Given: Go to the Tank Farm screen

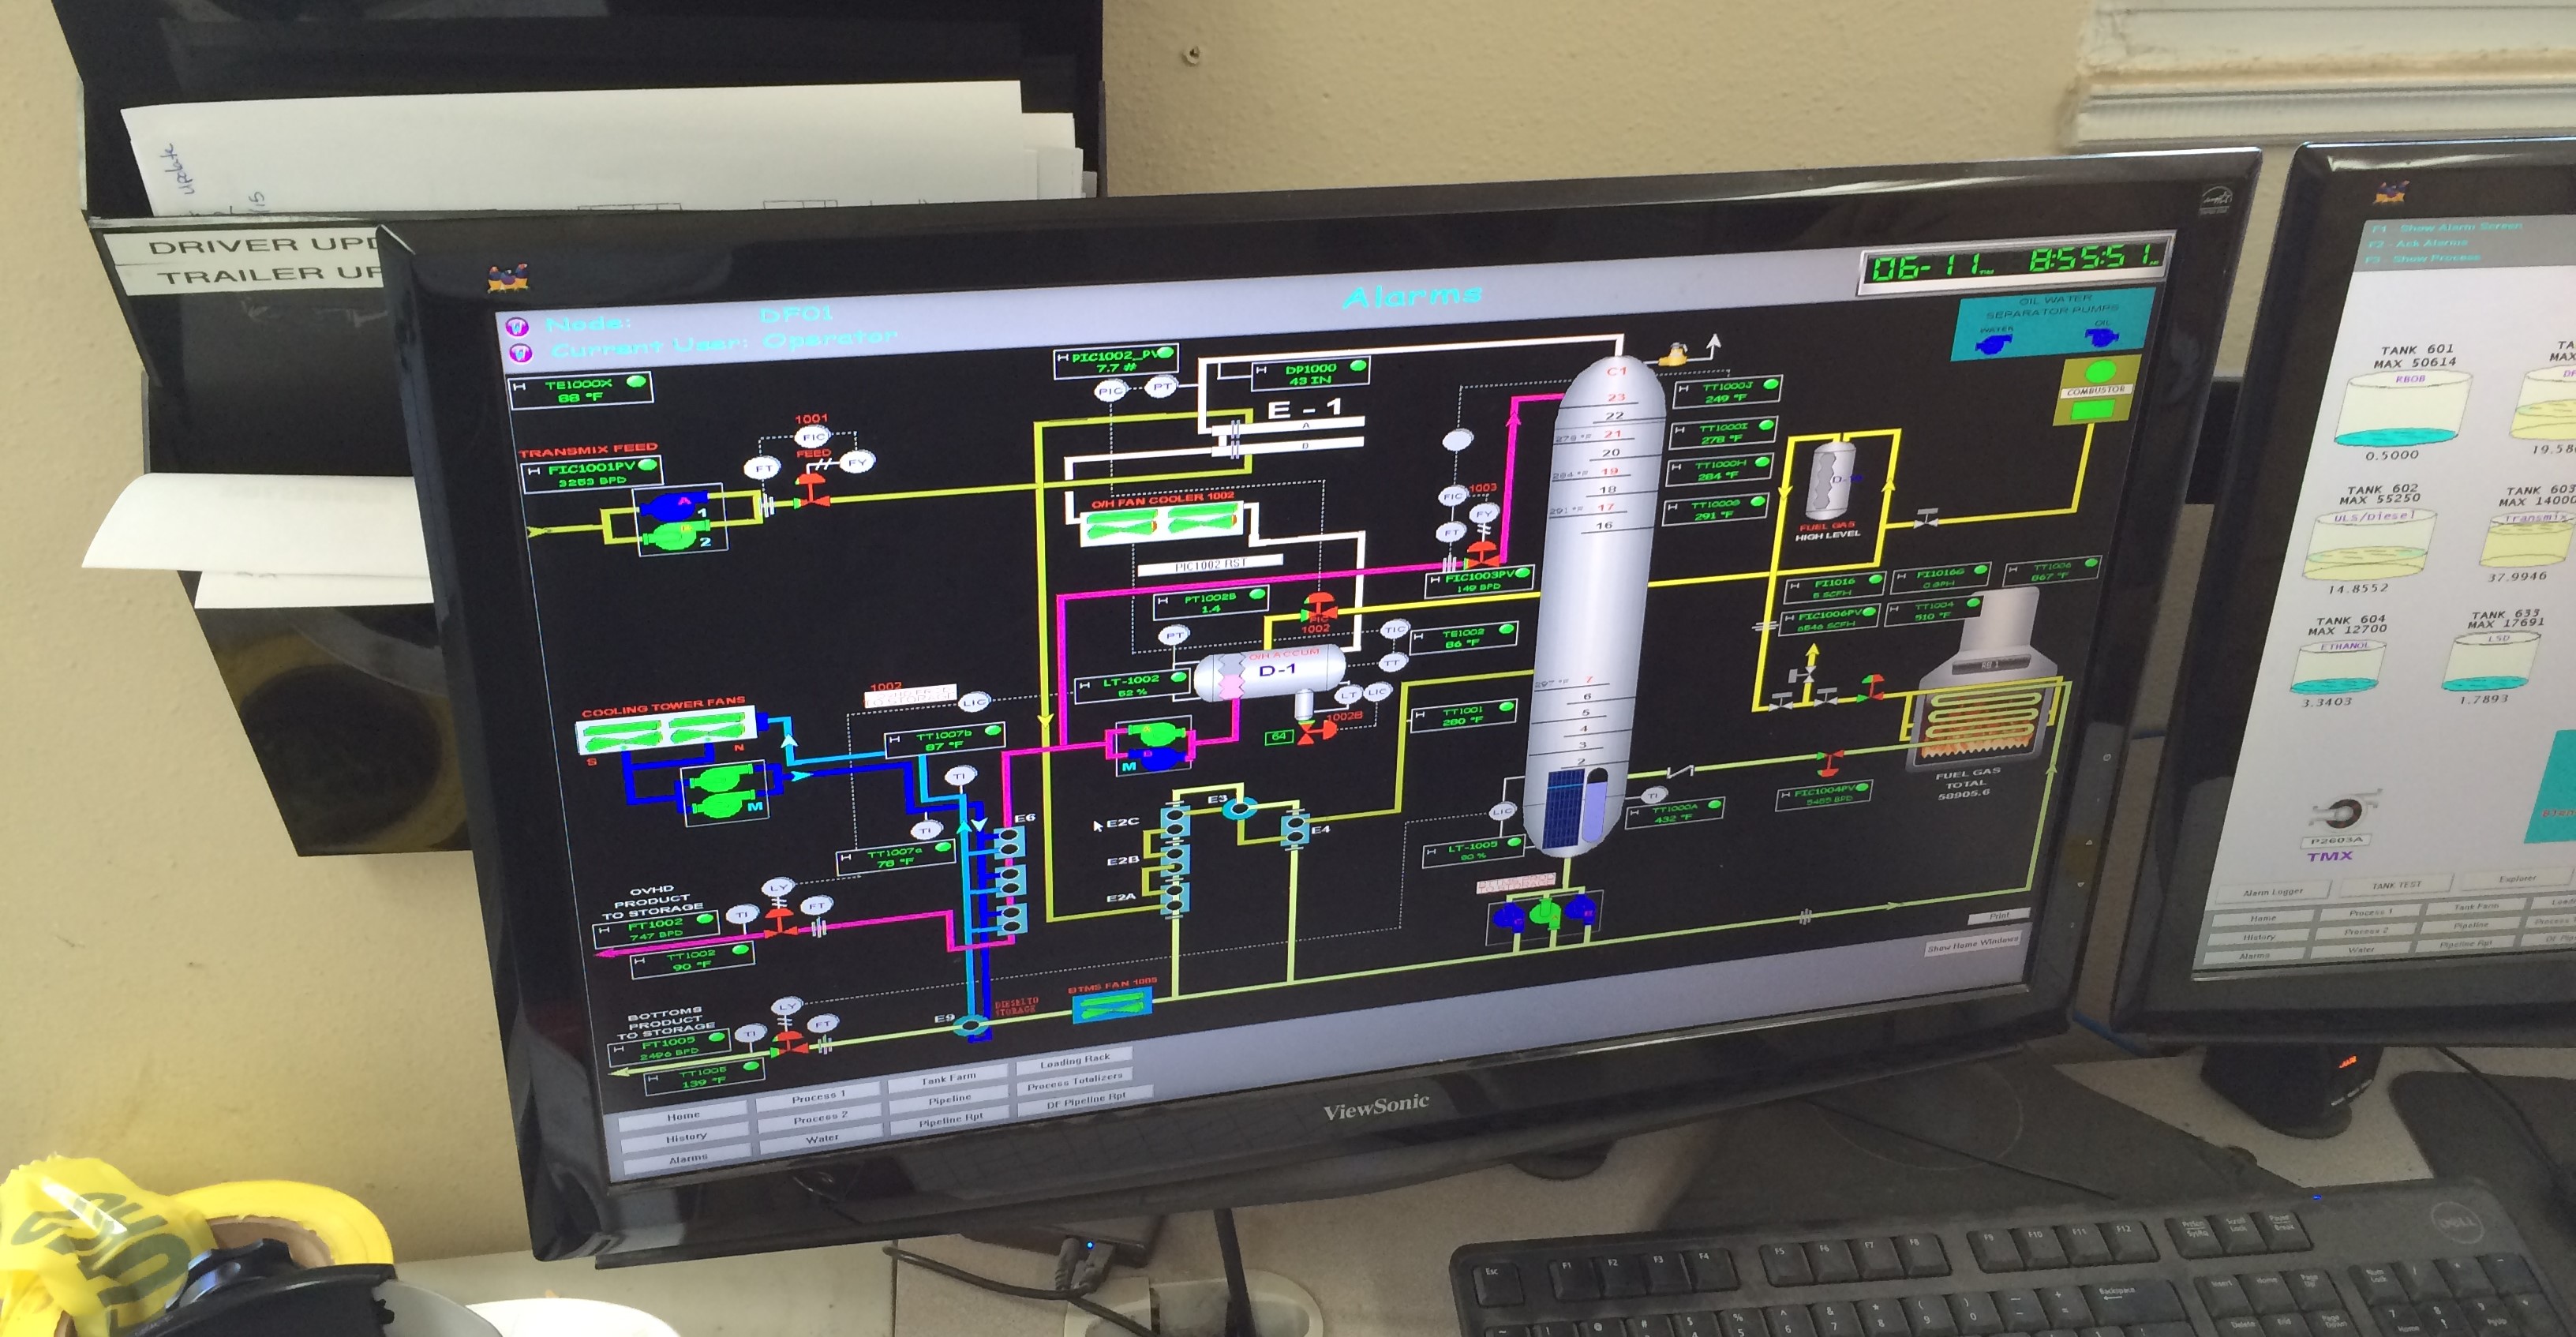Looking at the screenshot, I should (x=947, y=1079).
